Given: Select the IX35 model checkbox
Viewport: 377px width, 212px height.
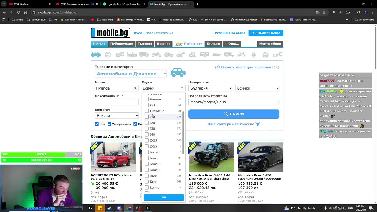Looking at the screenshot, I should point(147,140).
